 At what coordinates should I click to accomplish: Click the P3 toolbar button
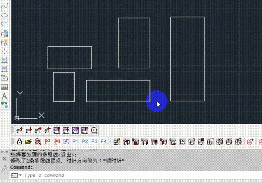(94, 141)
